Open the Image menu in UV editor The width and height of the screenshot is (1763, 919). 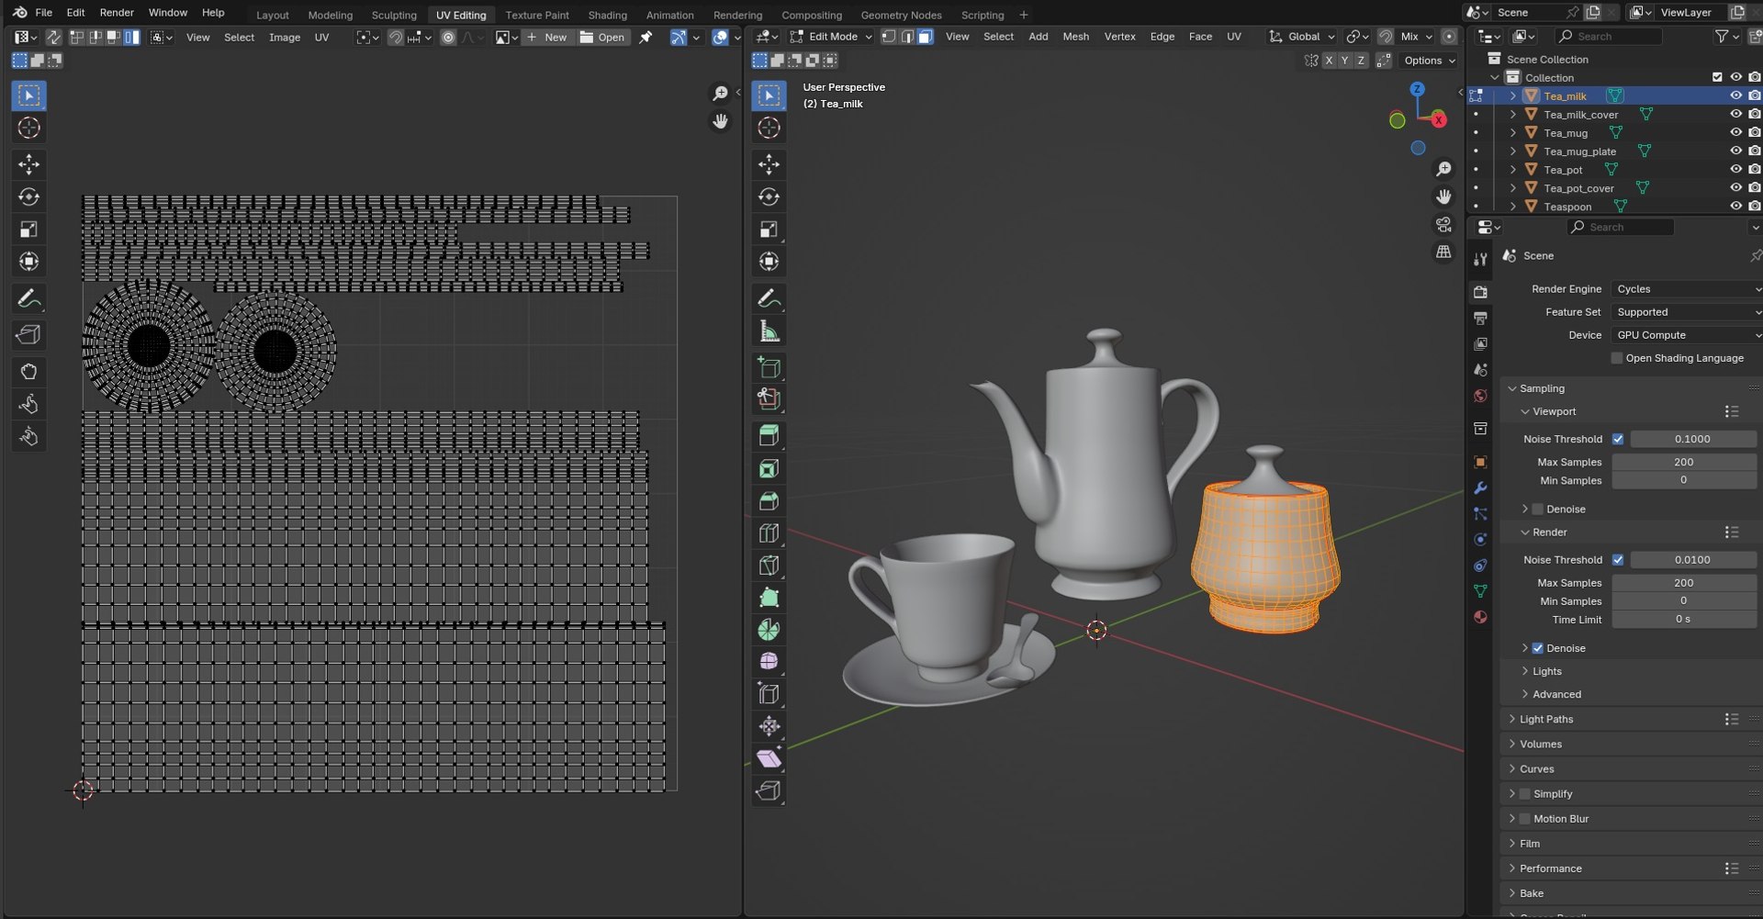pos(285,38)
